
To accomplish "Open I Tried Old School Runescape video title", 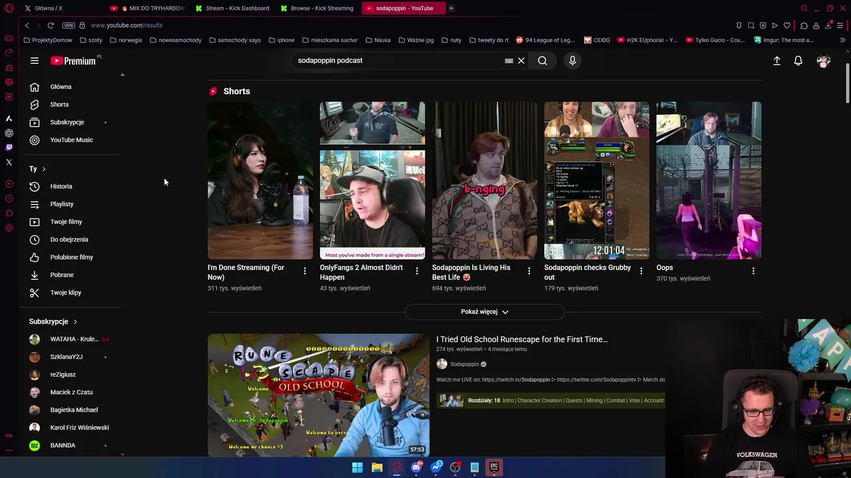I will click(522, 339).
